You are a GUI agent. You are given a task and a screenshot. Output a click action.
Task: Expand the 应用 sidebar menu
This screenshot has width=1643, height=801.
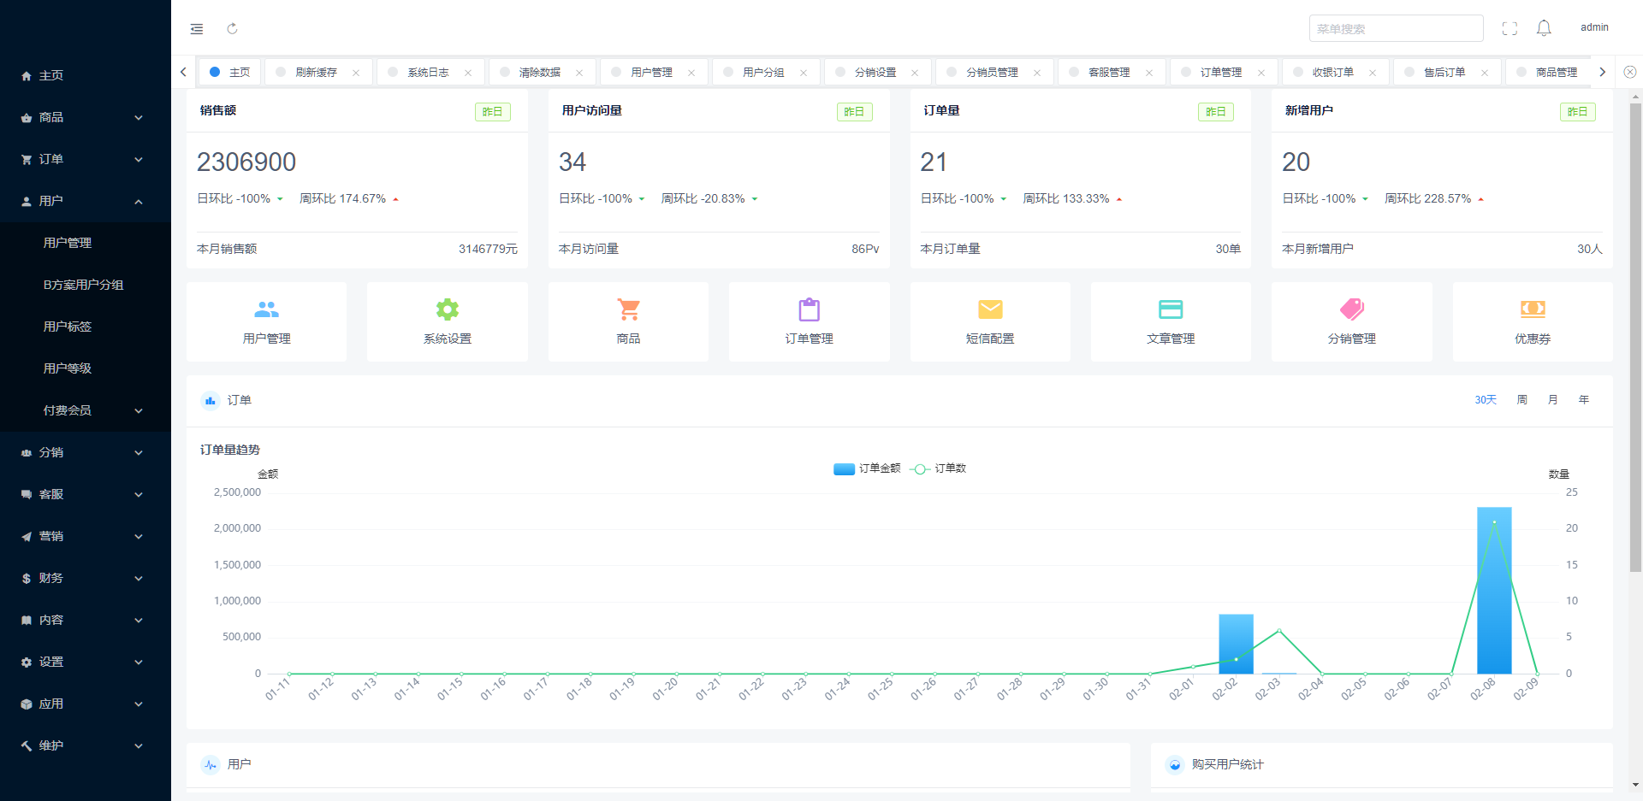pyautogui.click(x=86, y=704)
